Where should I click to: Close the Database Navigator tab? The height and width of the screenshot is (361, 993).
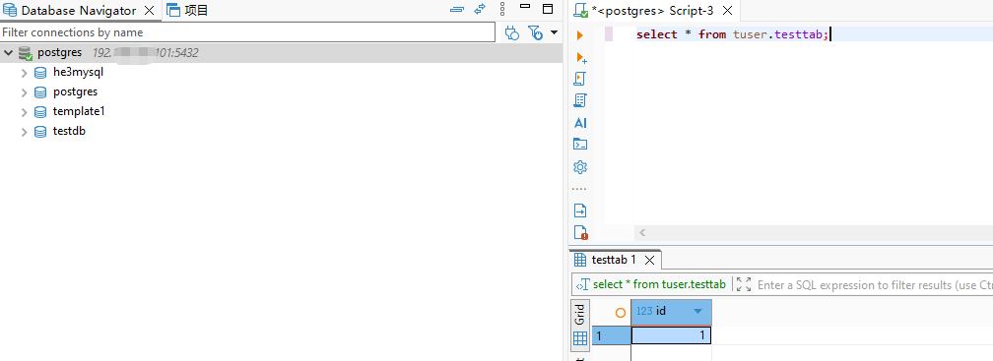(x=150, y=10)
